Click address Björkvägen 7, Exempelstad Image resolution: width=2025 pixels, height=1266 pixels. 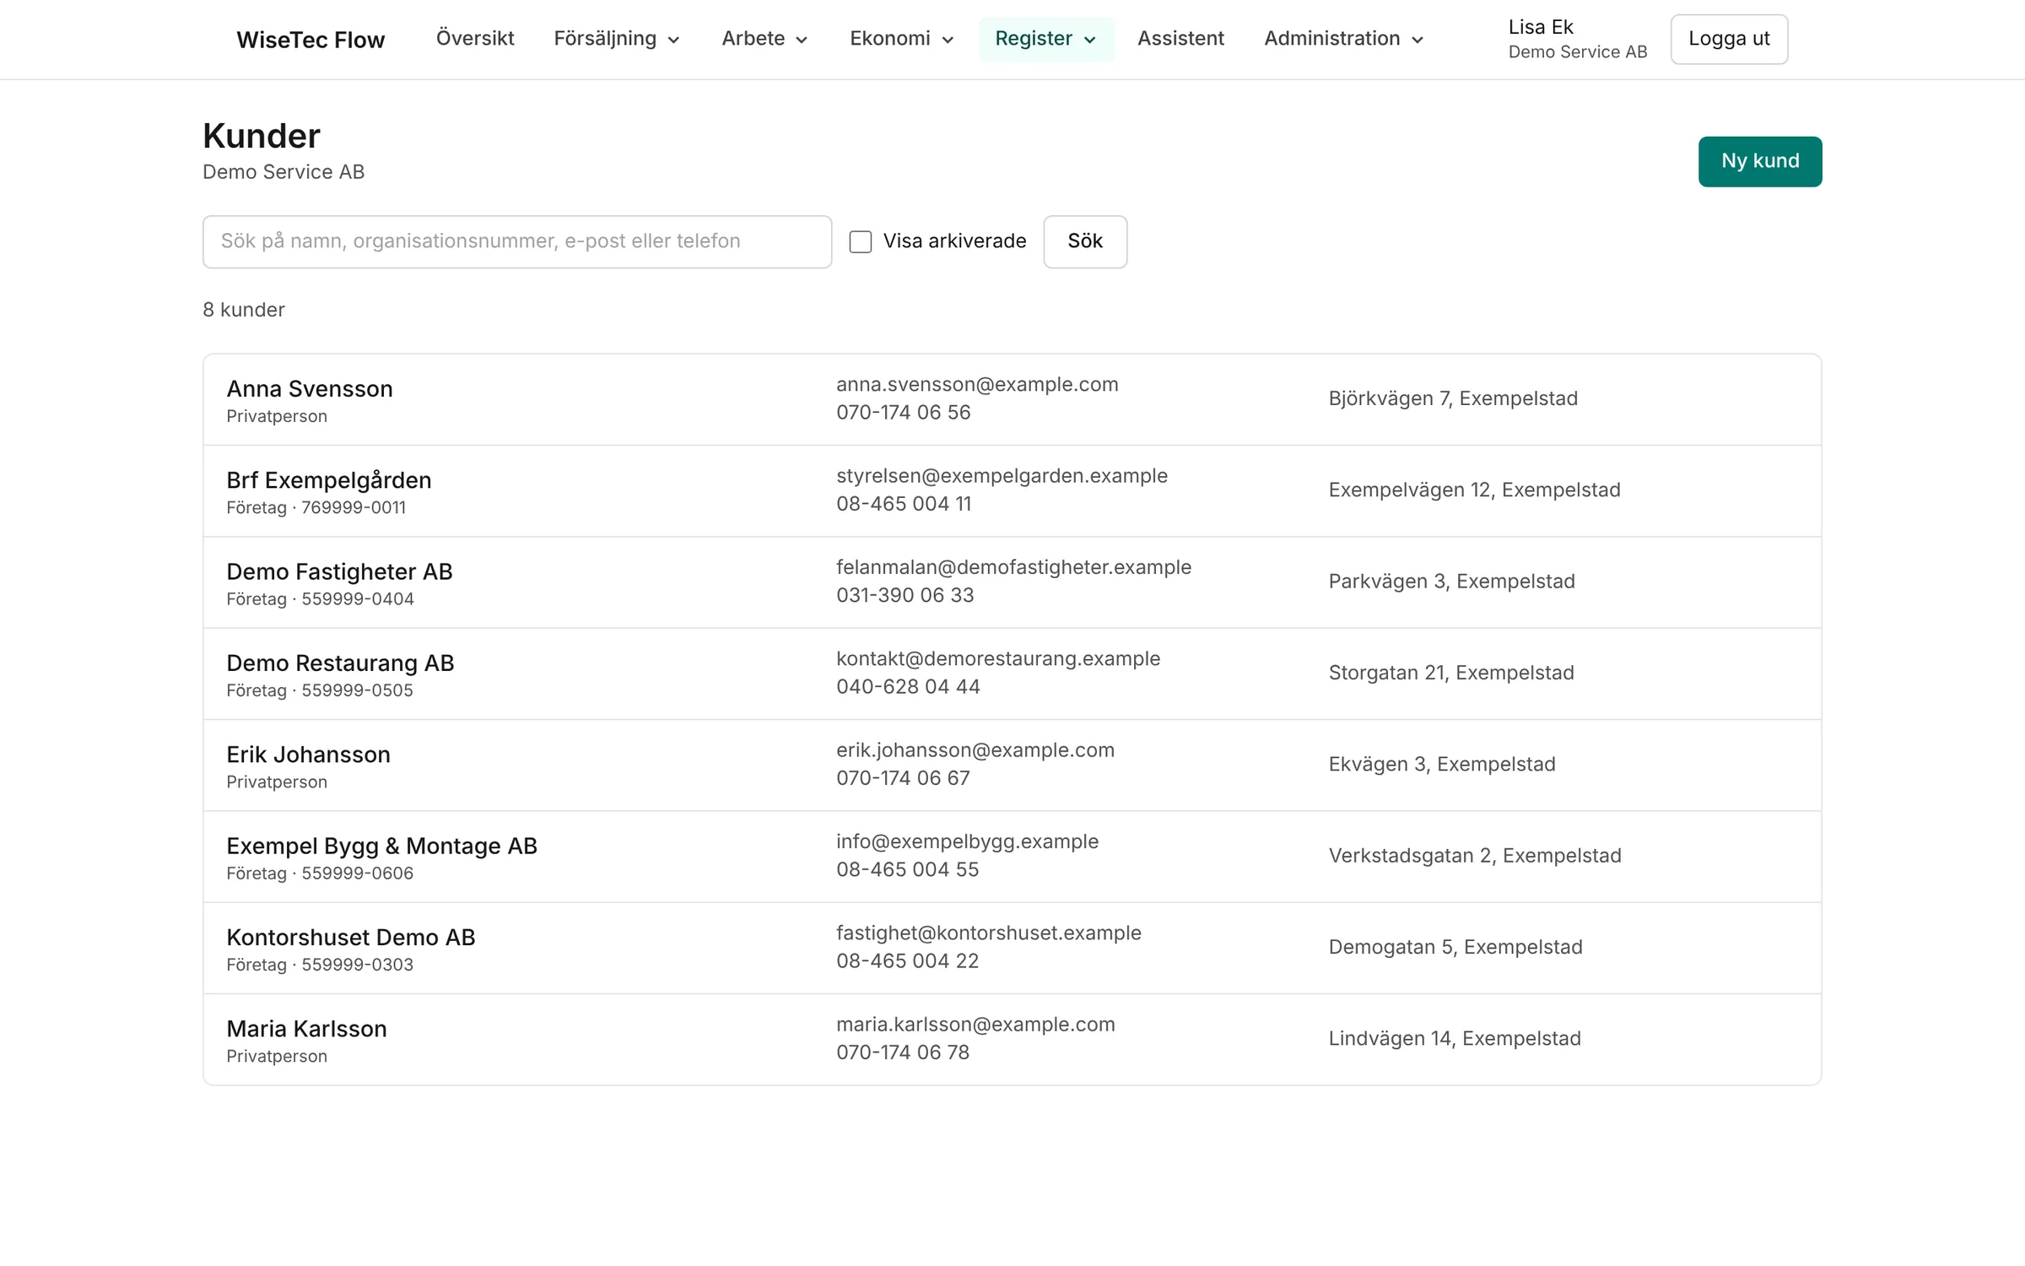[x=1453, y=398]
